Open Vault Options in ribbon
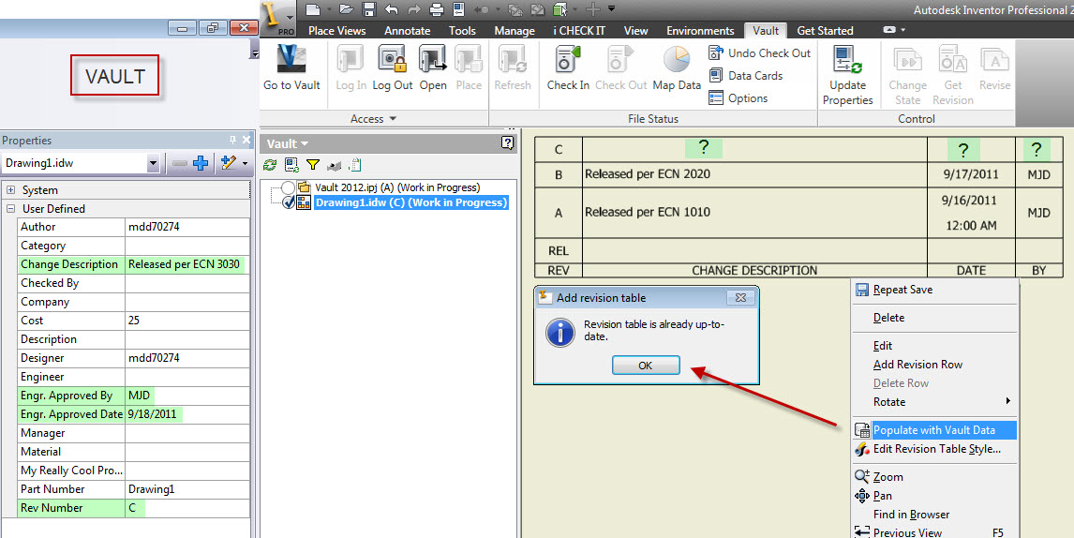Screen dimensions: 1074x538 [738, 98]
